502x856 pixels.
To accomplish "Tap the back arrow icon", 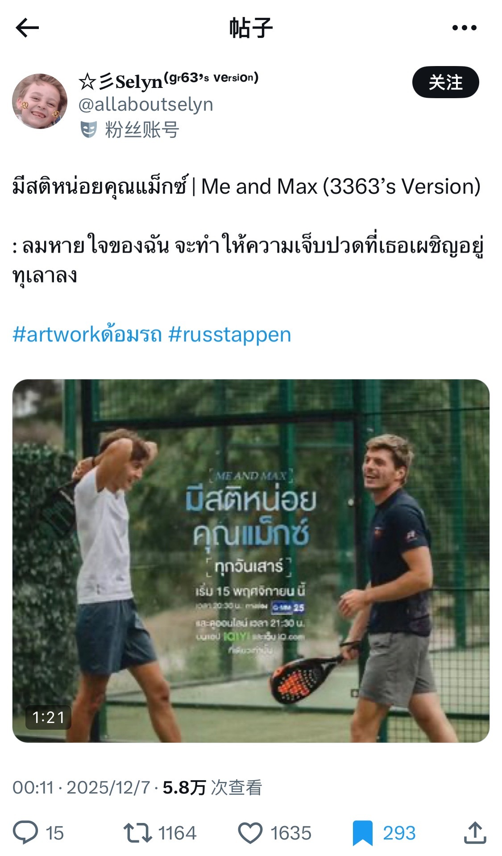I will tap(27, 28).
